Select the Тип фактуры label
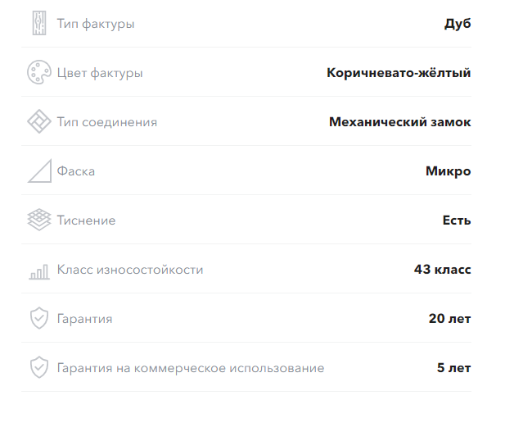The width and height of the screenshot is (505, 441). [96, 24]
